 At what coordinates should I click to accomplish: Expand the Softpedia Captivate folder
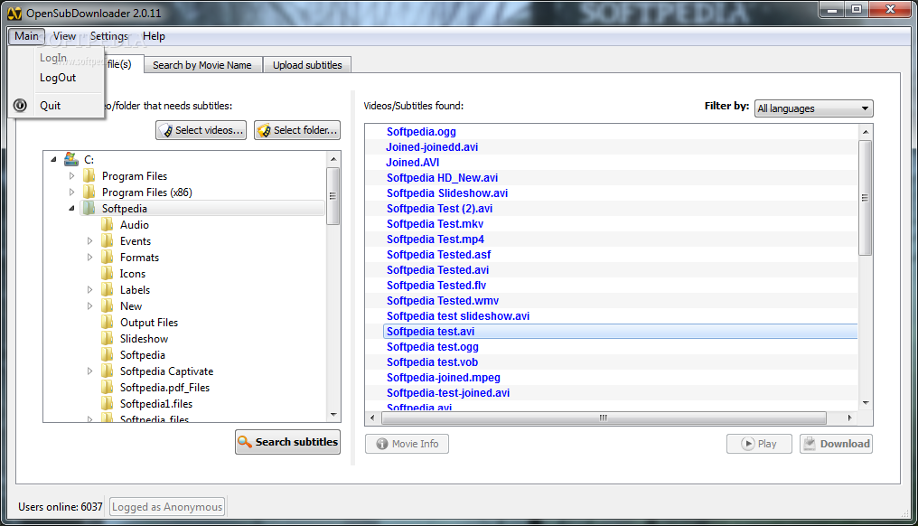coord(89,371)
